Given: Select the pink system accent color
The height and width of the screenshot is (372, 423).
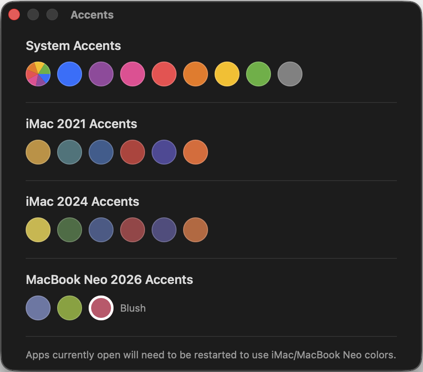Looking at the screenshot, I should [x=133, y=74].
